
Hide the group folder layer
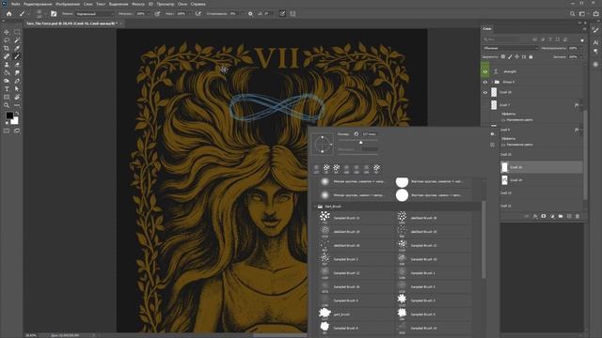(485, 82)
